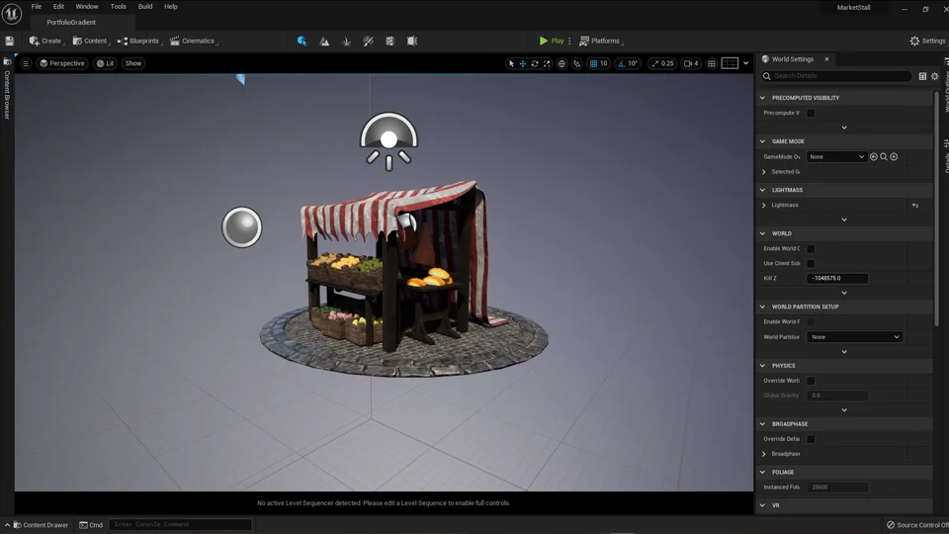Open the Platforms menu button

600,42
